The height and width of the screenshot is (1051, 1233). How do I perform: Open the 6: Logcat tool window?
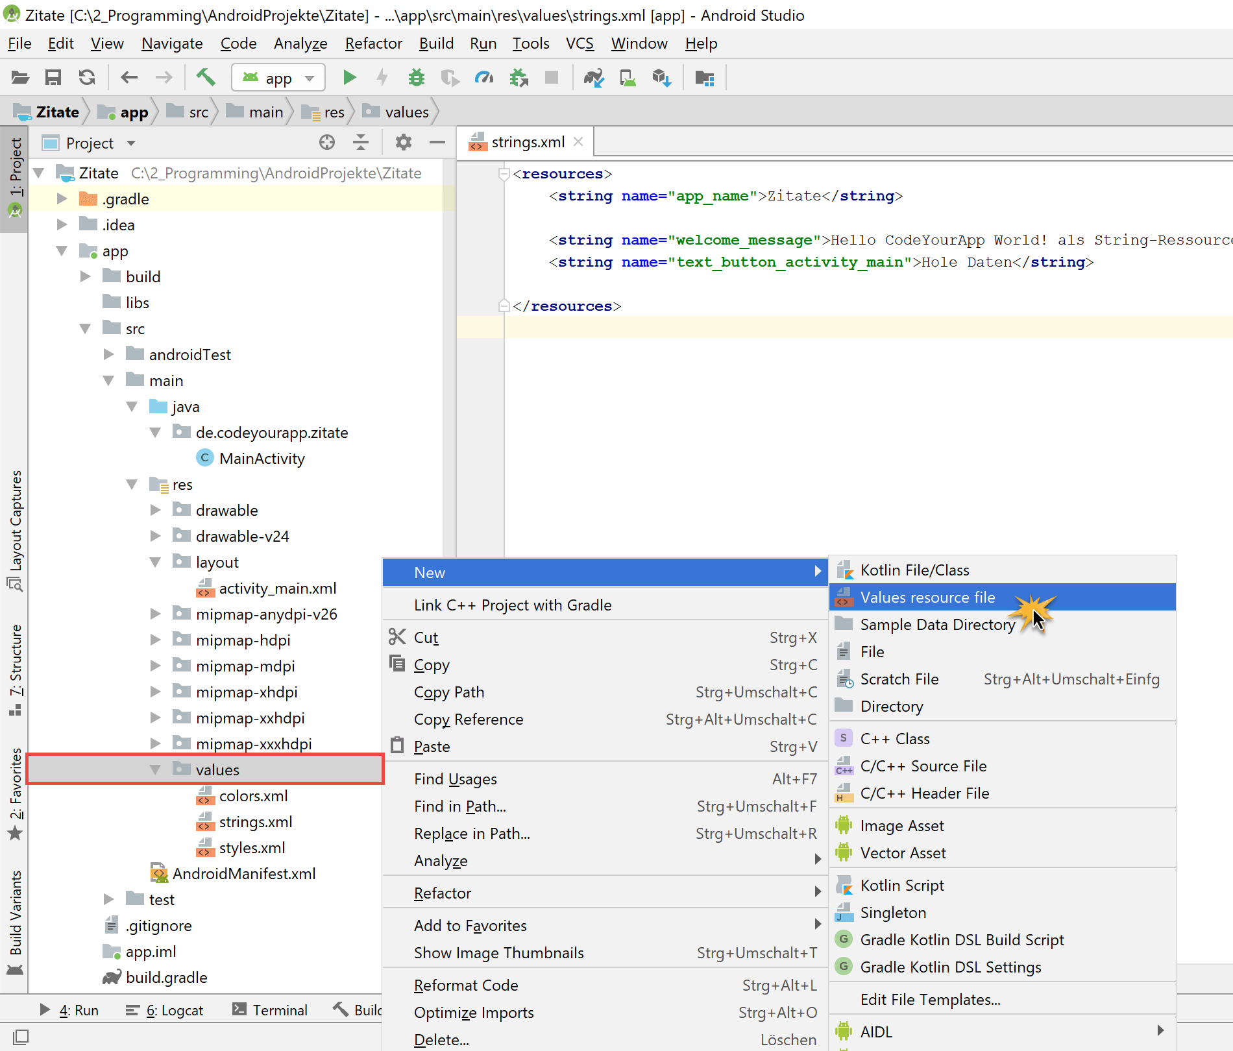pyautogui.click(x=164, y=1010)
